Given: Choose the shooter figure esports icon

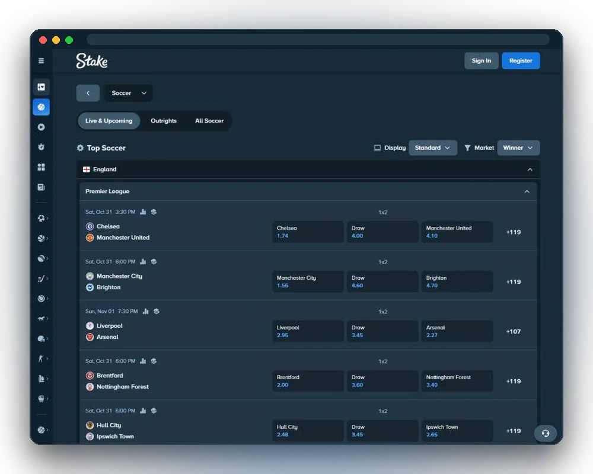Looking at the screenshot, I should 41,358.
